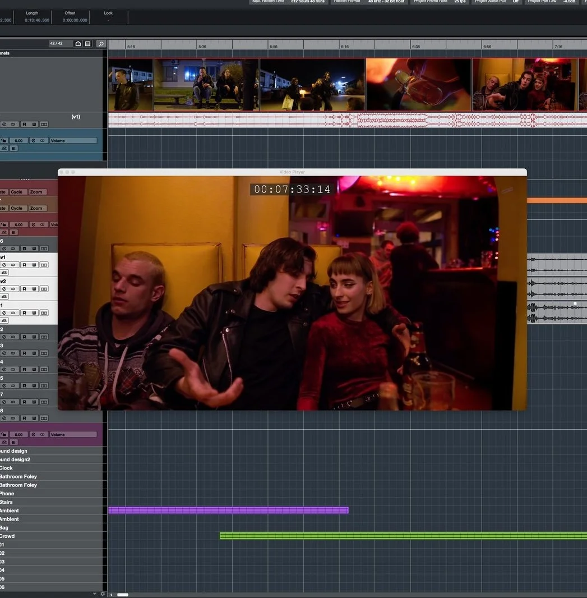587x598 pixels.
Task: Click the square list icon next to the search icon
Action: (87, 44)
